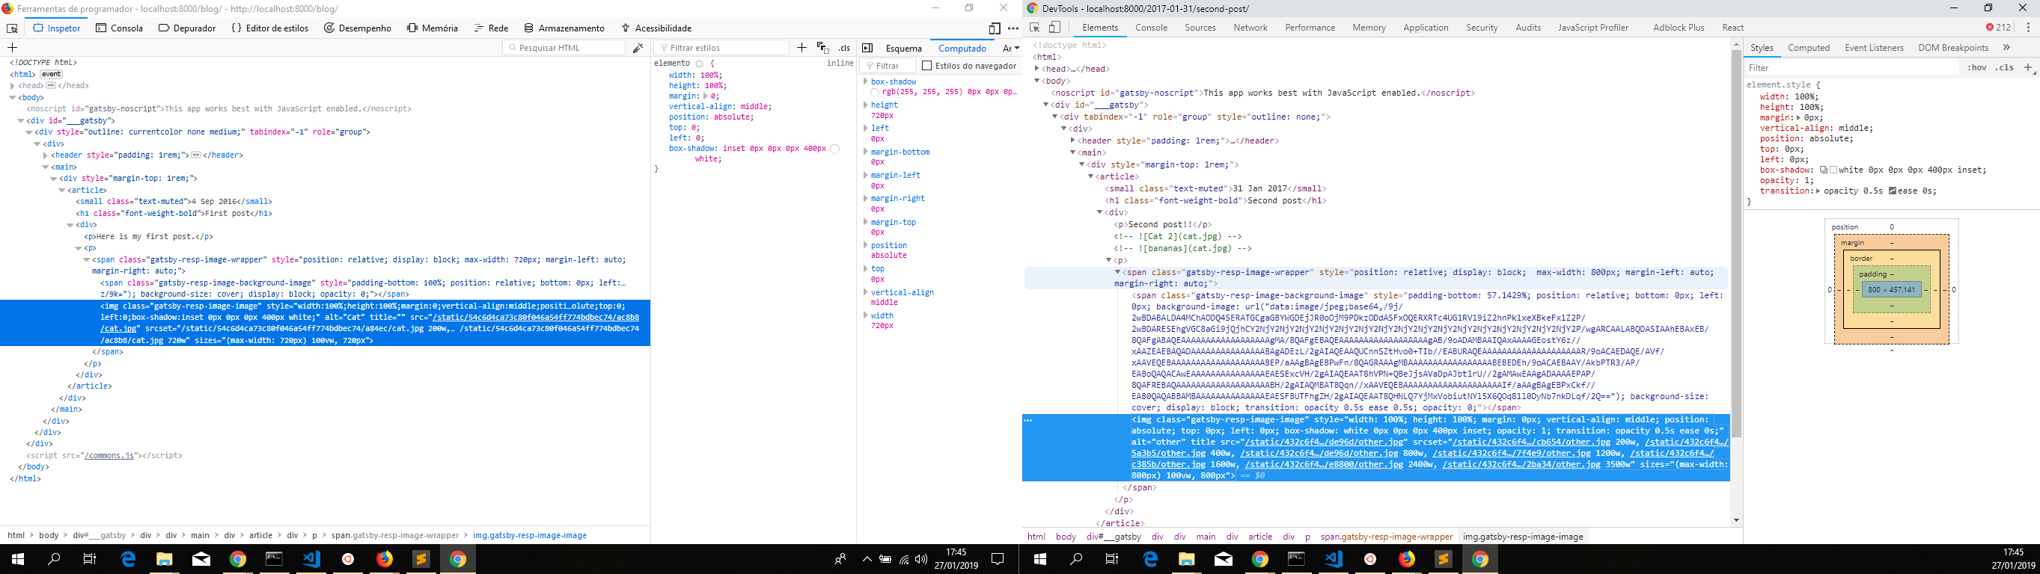Open Visual Studio Code in left taskbar
Image resolution: width=2040 pixels, height=574 pixels.
(x=311, y=559)
